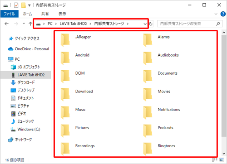Go up one folder level
The width and height of the screenshot is (227, 164).
click(x=30, y=24)
